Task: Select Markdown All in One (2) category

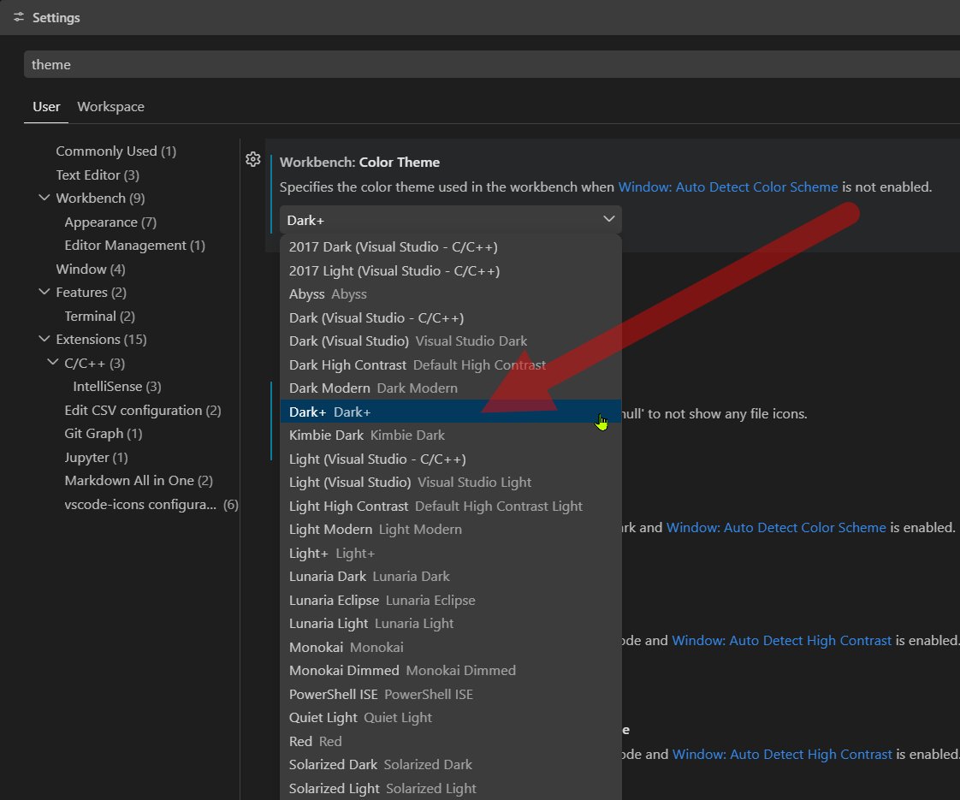Action: (x=139, y=481)
